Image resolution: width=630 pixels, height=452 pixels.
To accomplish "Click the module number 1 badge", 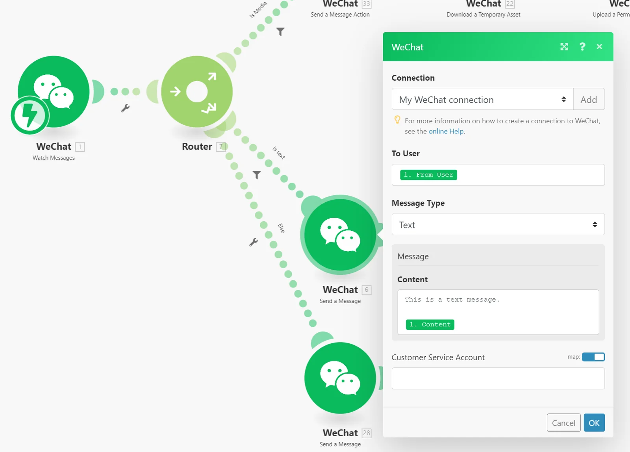I will [80, 147].
